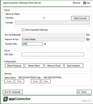93x104 pixels.
Task: Click the appConnector Remote Print Server title
Action: pos(22,3)
